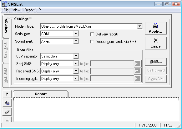This screenshot has width=182, height=129.
Task: Open the ? help menu
Action: coord(40,10)
